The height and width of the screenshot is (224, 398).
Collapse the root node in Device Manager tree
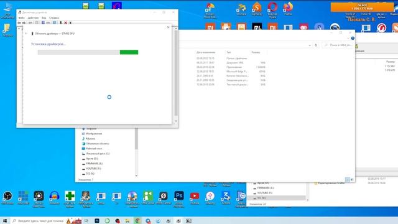tap(19, 29)
